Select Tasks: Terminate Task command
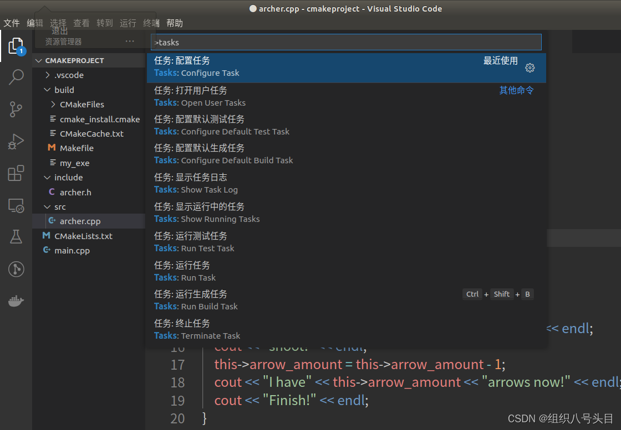The image size is (621, 430). (347, 330)
